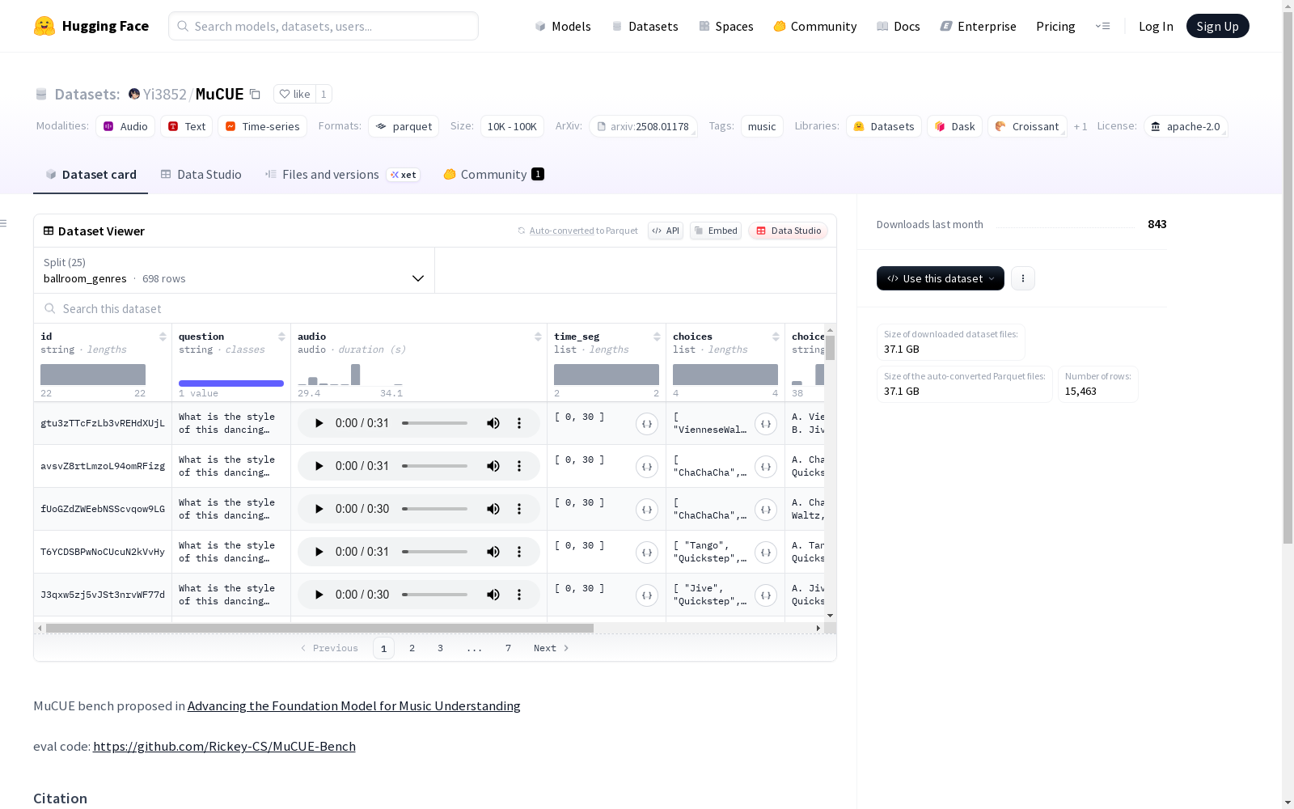This screenshot has width=1294, height=809.
Task: Click audio seek slider in row gtu3zTTcFzLb3vREHdXUjL
Action: [x=435, y=423]
